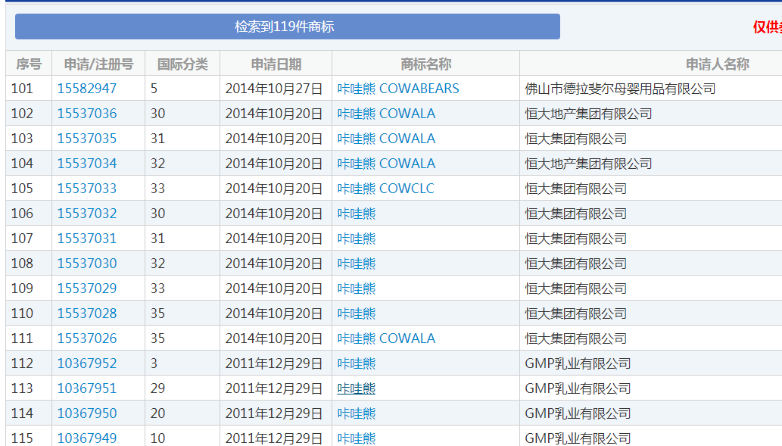This screenshot has height=446, width=782.
Task: Open registration number 15537031
Action: (87, 238)
